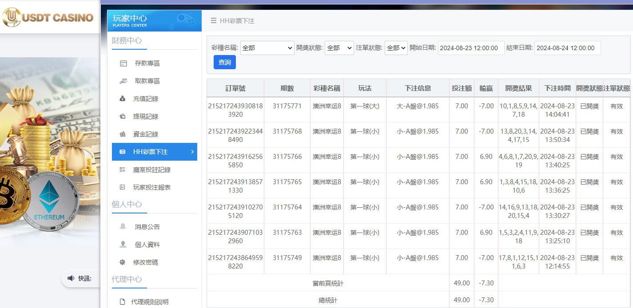Click the 結束日期 end date field

(x=567, y=48)
